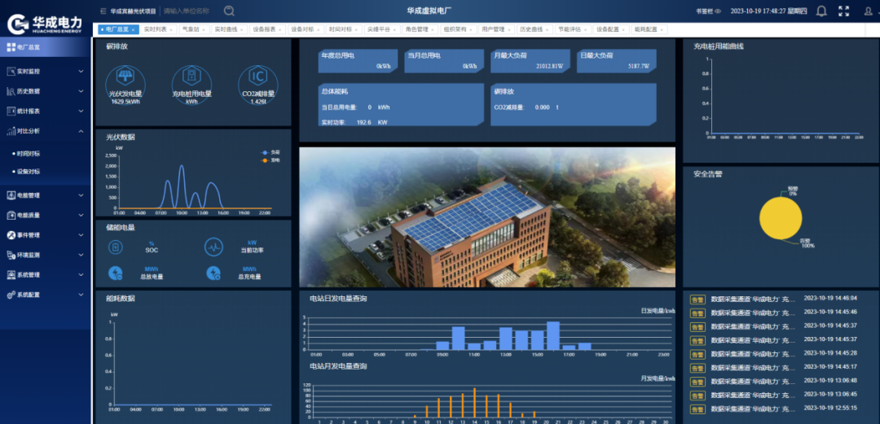Collapse the 对比分析 menu chevron
Screen dimensions: 880x424
tap(81, 131)
